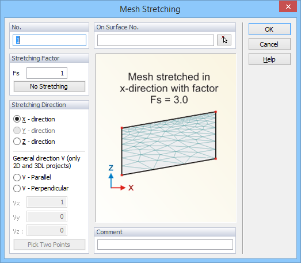The height and width of the screenshot is (263, 301).
Task: Click the OK button
Action: click(x=269, y=29)
